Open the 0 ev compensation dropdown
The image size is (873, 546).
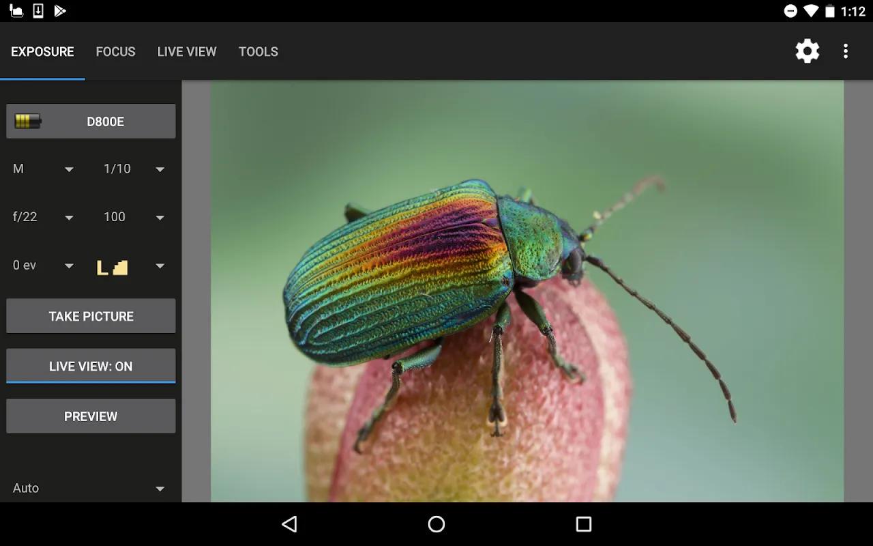pos(44,265)
